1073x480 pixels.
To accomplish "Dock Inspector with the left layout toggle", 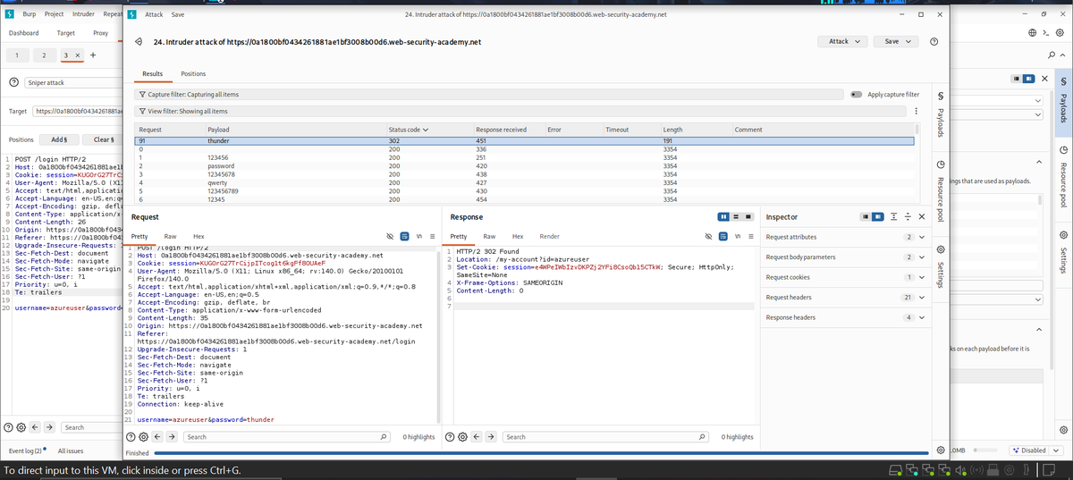I will tap(865, 217).
